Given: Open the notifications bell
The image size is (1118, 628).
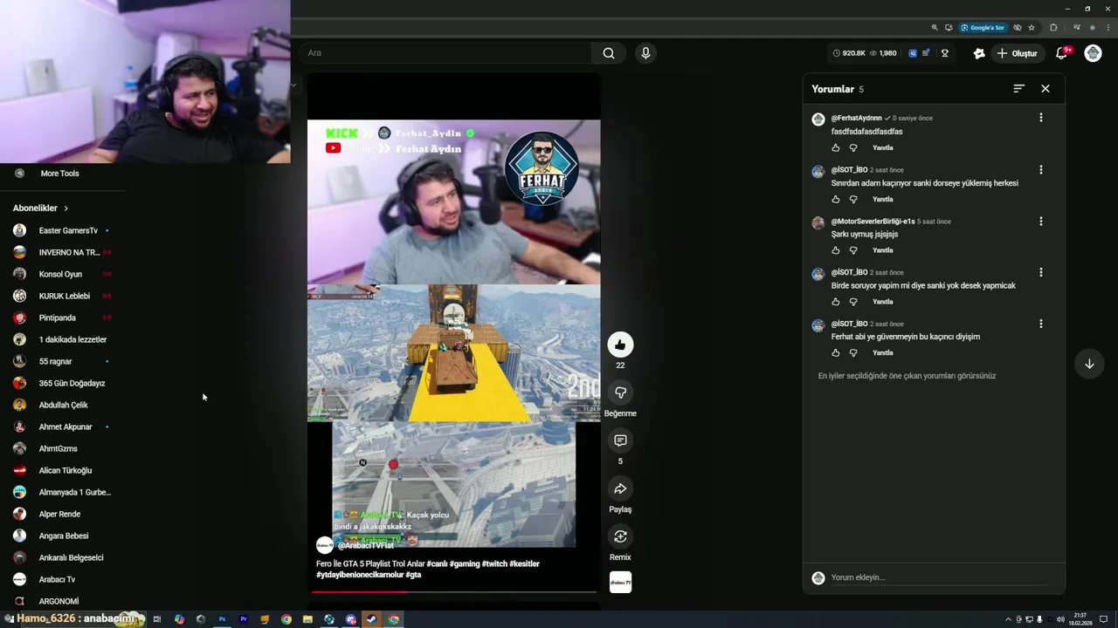Looking at the screenshot, I should 1061,53.
